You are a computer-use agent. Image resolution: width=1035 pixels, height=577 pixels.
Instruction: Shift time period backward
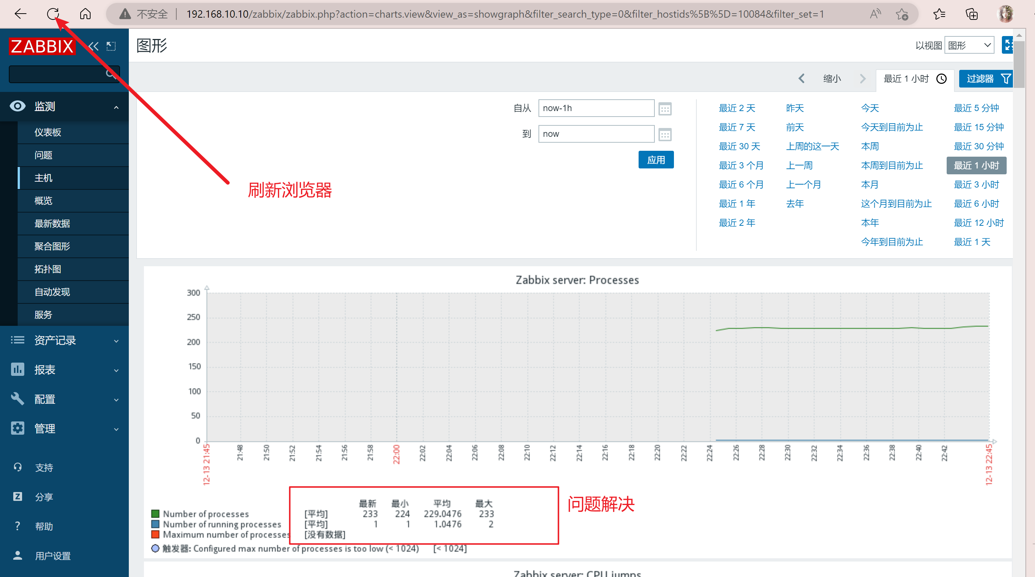point(802,79)
